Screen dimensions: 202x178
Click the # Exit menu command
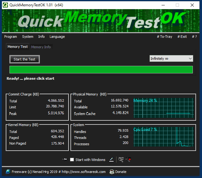[182, 37]
